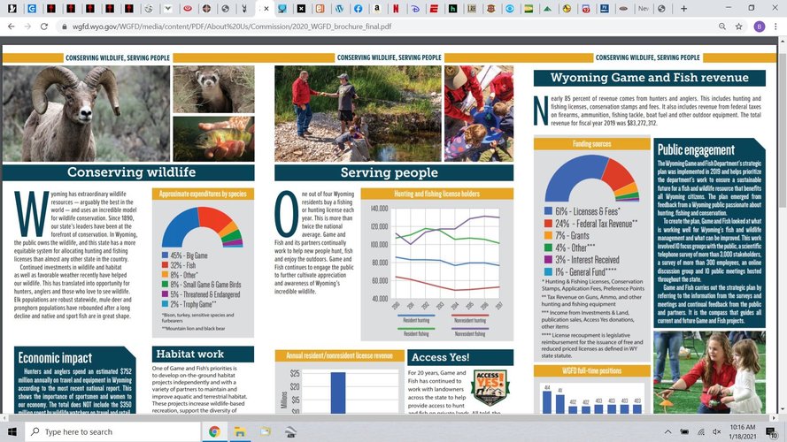
Task: Open a new browser tab
Action: click(x=683, y=9)
